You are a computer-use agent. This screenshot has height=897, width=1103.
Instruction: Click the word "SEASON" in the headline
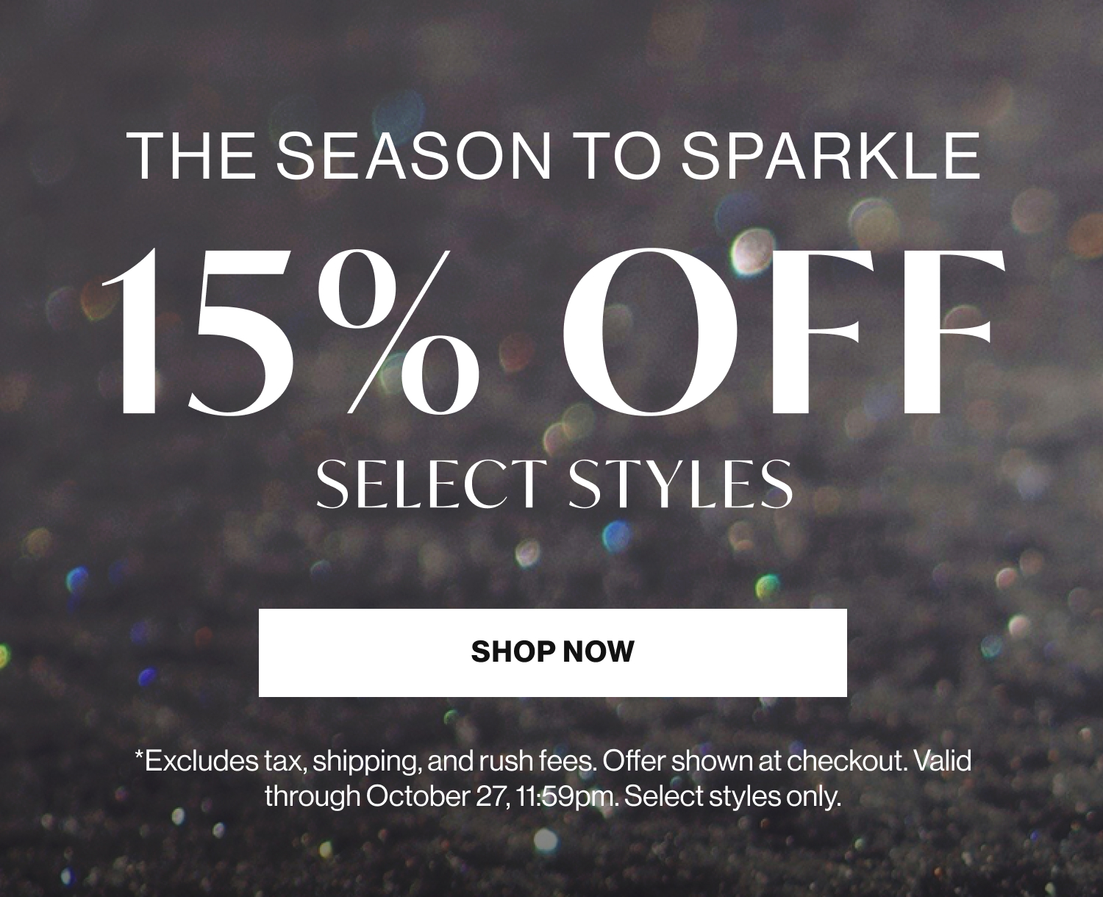pyautogui.click(x=413, y=156)
